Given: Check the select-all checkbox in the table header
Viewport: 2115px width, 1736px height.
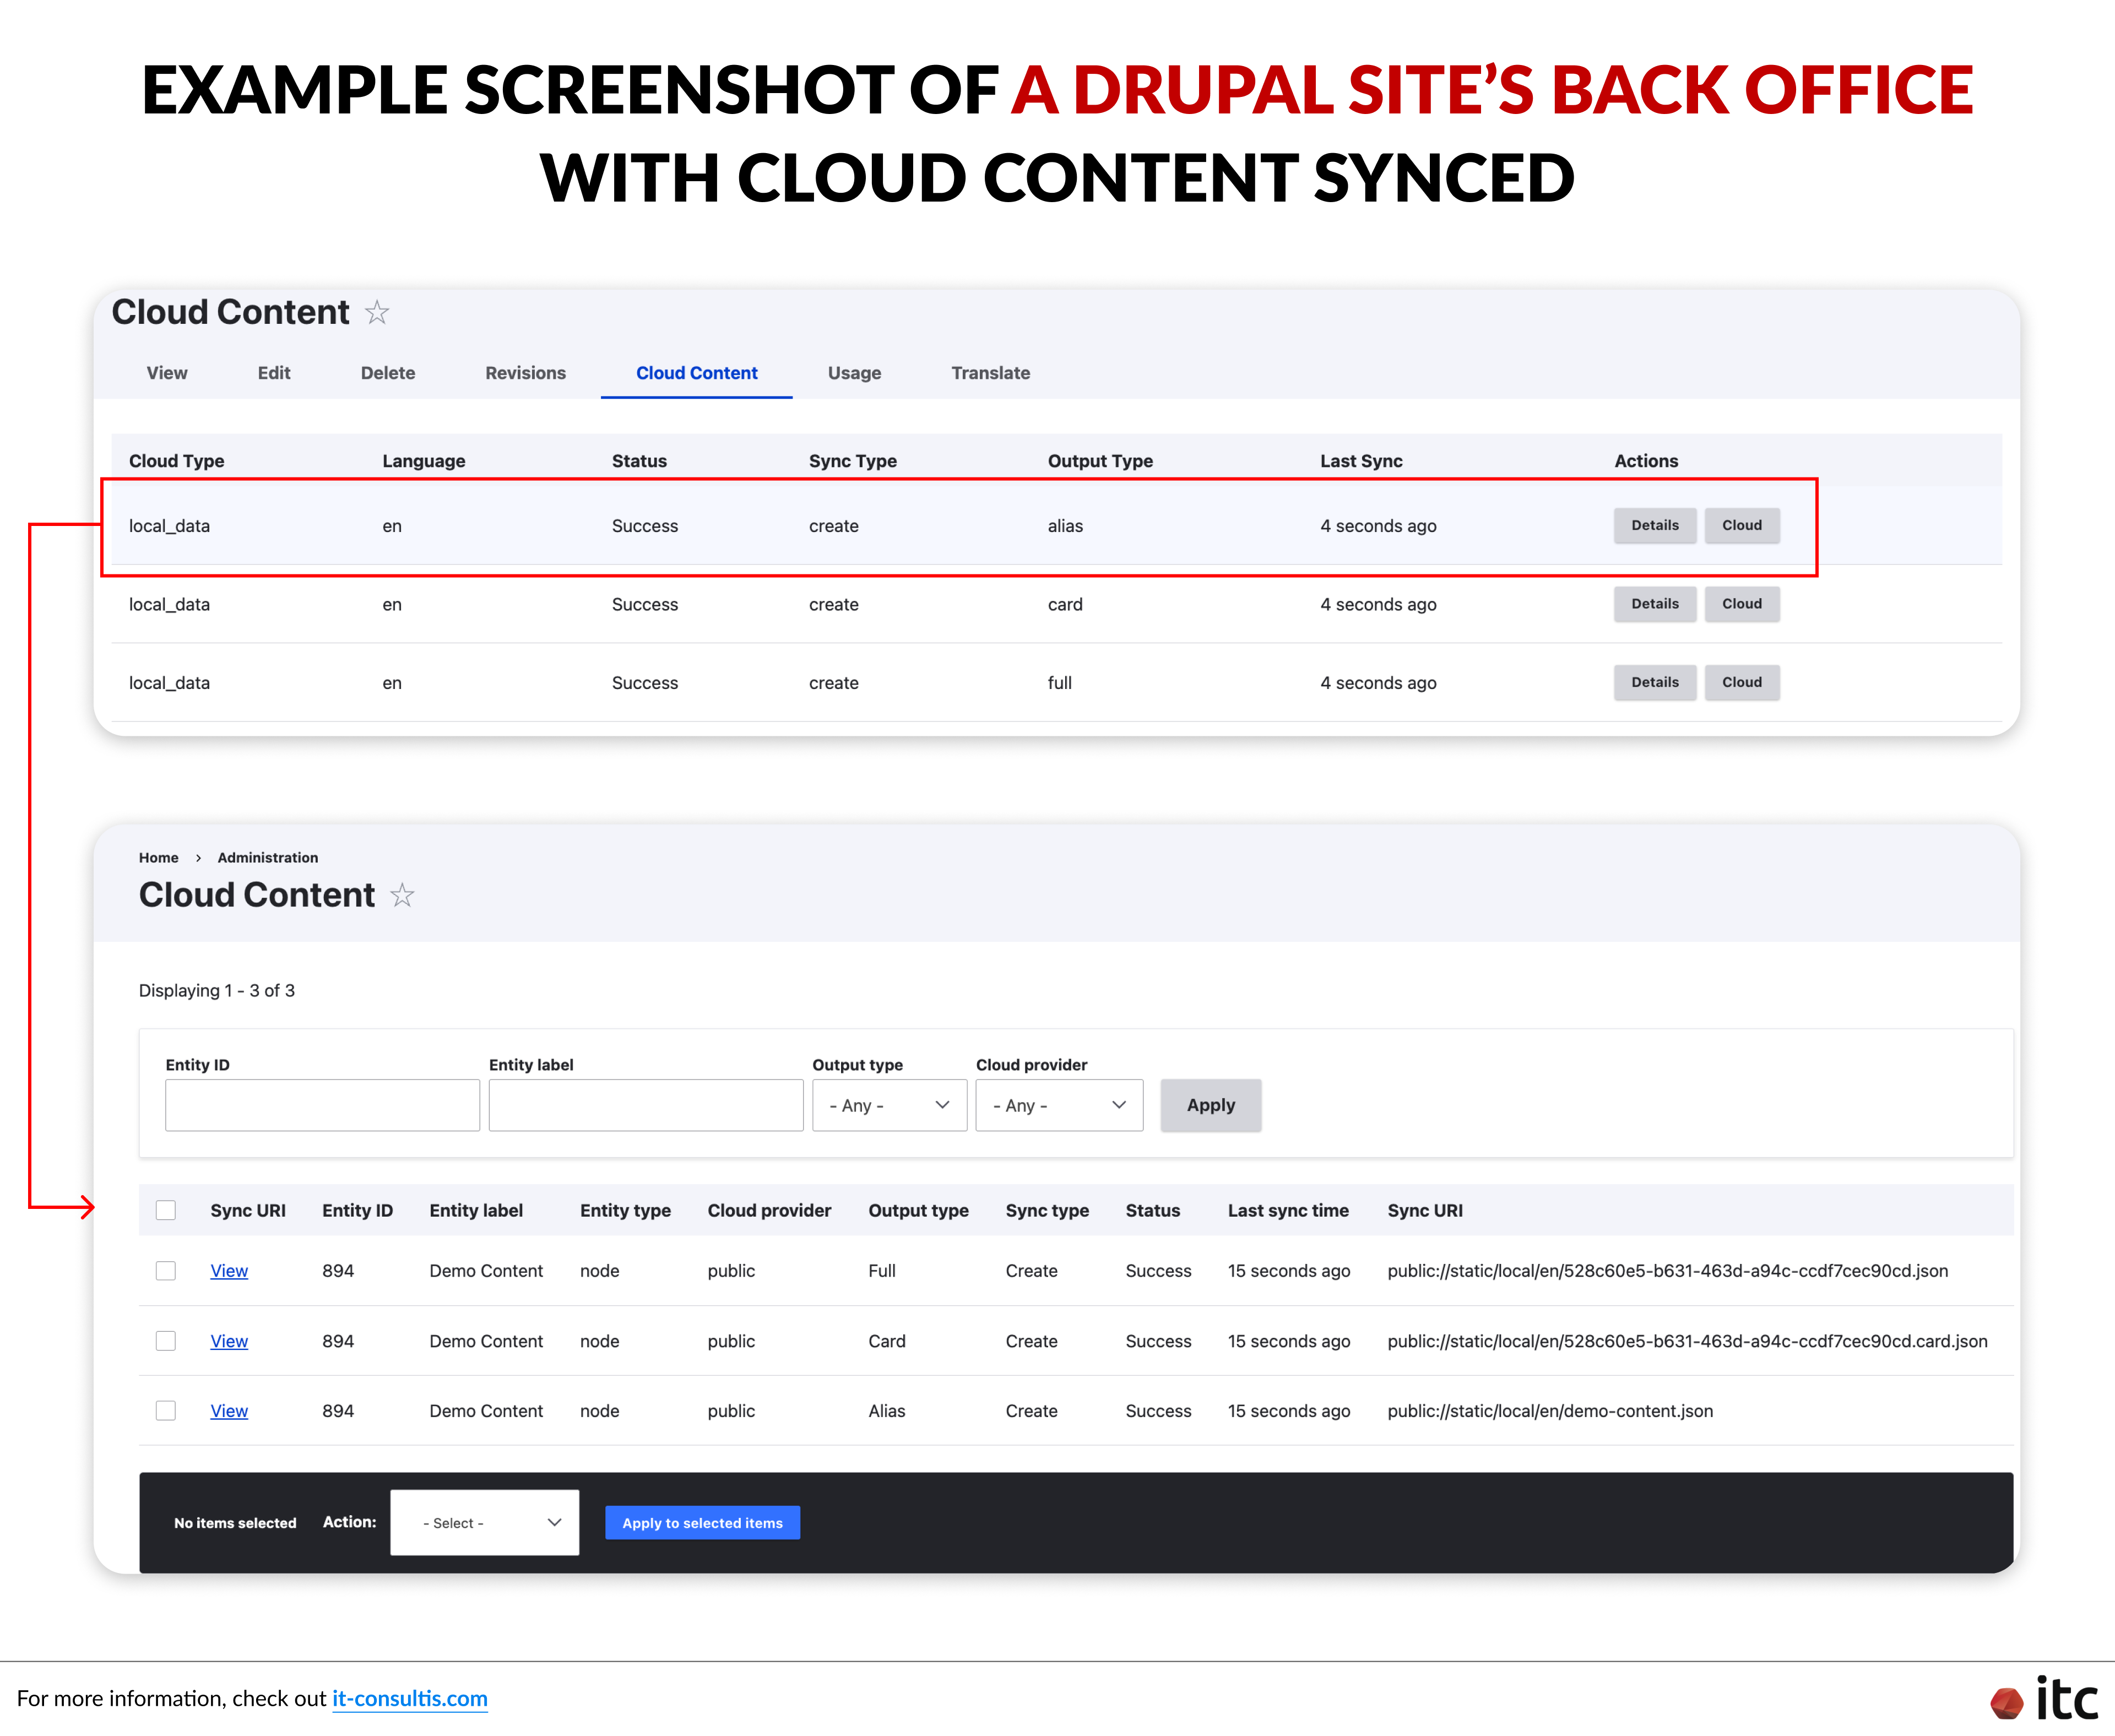Looking at the screenshot, I should coord(166,1210).
